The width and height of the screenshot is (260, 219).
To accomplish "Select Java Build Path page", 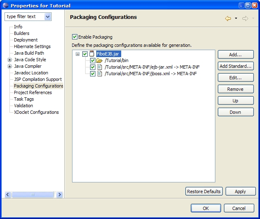I will (x=29, y=53).
